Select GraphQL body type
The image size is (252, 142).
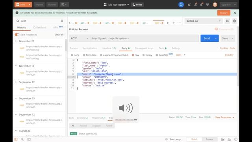point(162,55)
